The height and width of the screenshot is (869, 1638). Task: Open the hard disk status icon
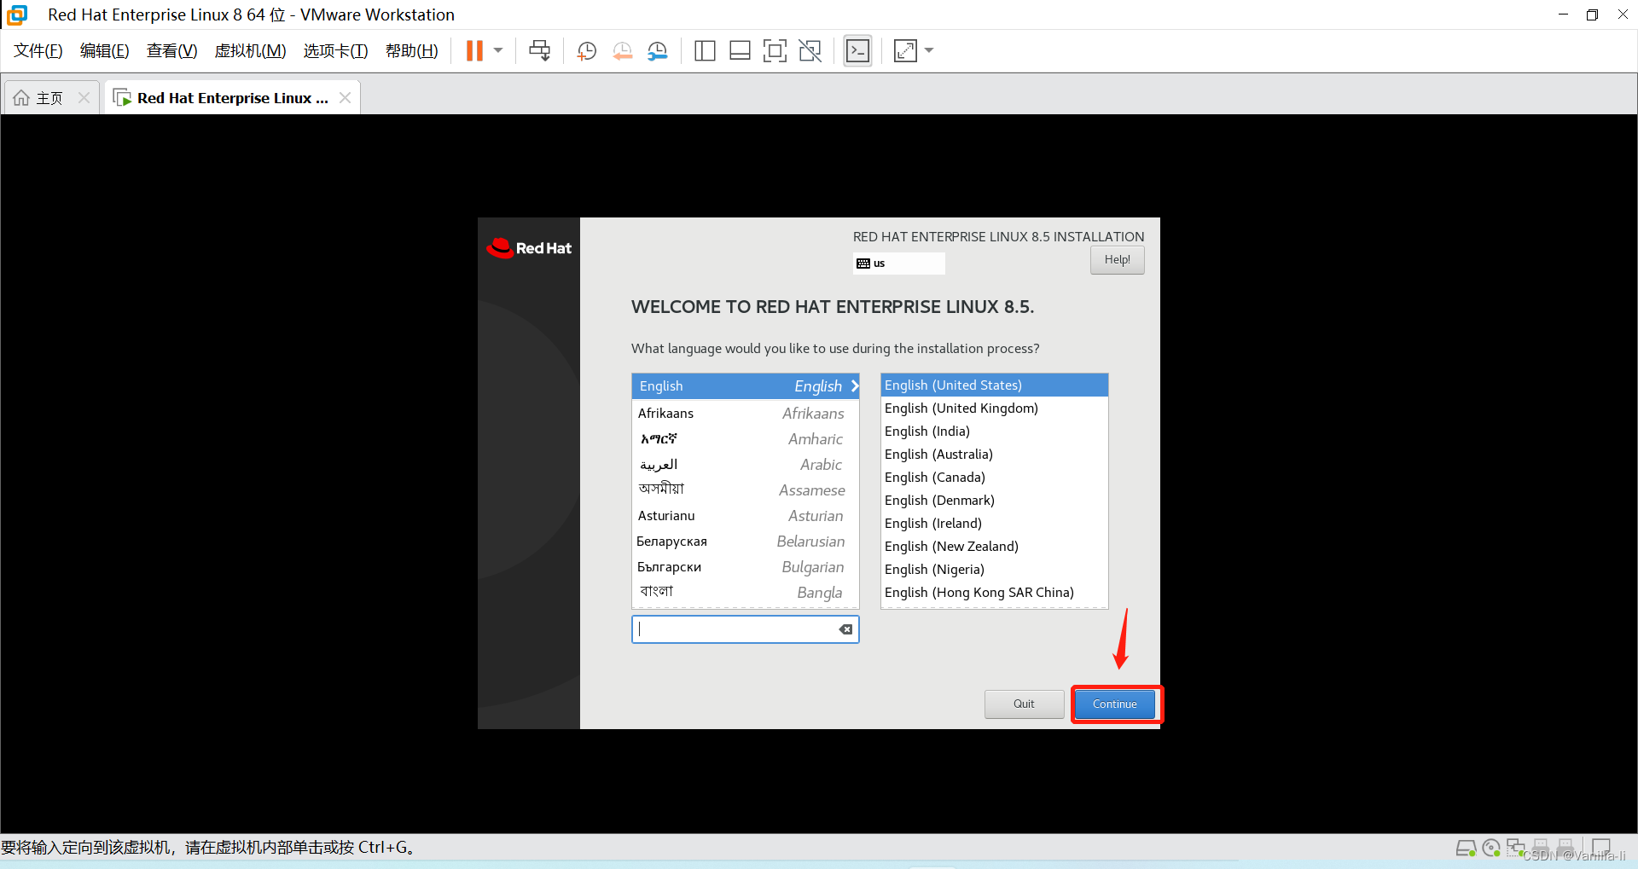click(1467, 848)
